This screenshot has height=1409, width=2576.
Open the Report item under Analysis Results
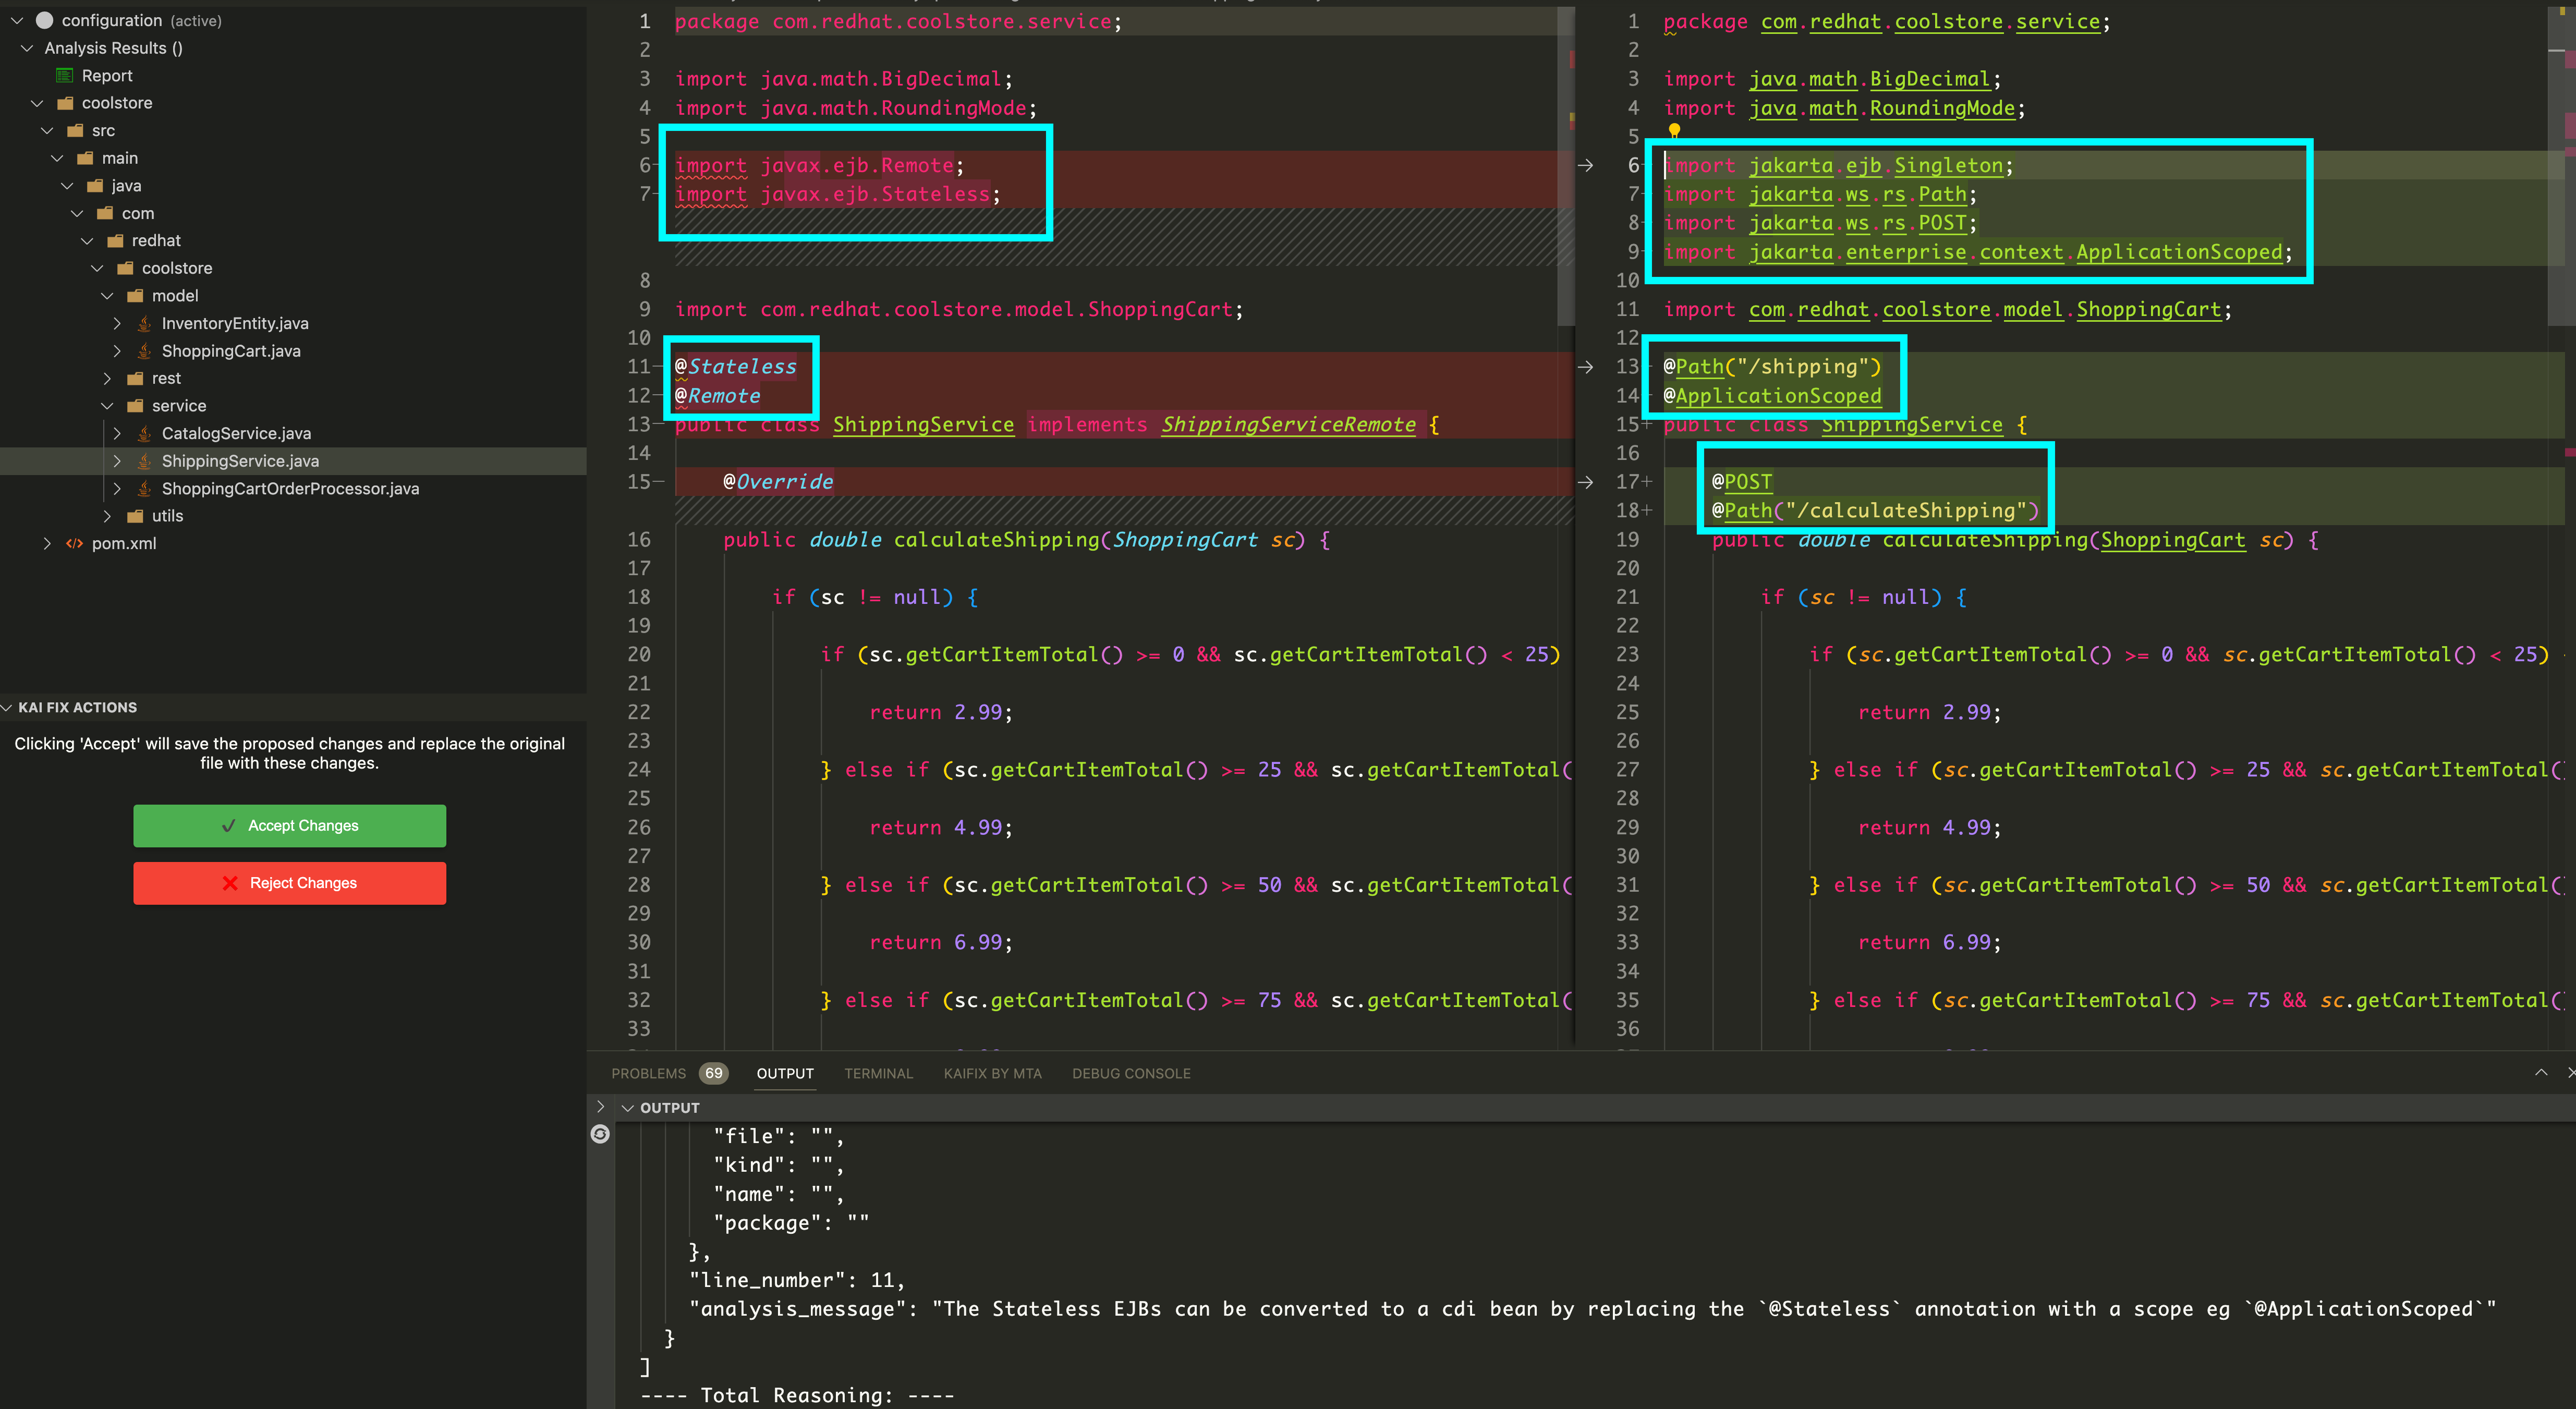click(x=107, y=76)
